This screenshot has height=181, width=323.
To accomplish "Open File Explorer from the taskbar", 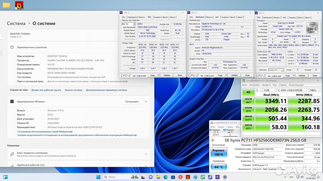I will click(x=158, y=177).
